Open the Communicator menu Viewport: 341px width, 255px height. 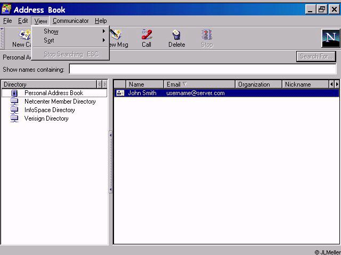[x=71, y=21]
